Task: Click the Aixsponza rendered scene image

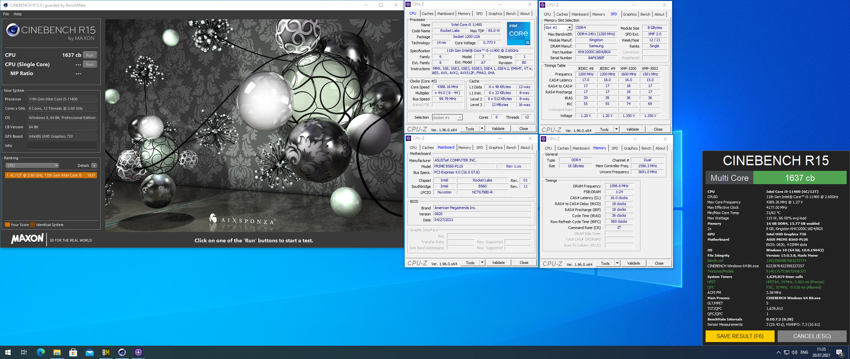Action: tap(254, 126)
